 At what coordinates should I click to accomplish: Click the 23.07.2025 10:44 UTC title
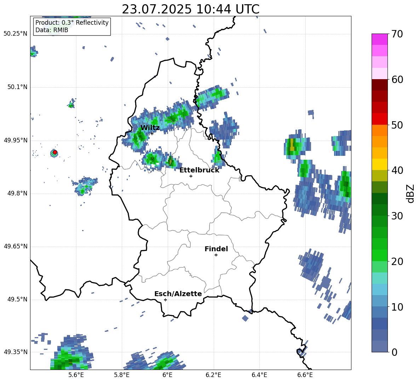click(190, 9)
